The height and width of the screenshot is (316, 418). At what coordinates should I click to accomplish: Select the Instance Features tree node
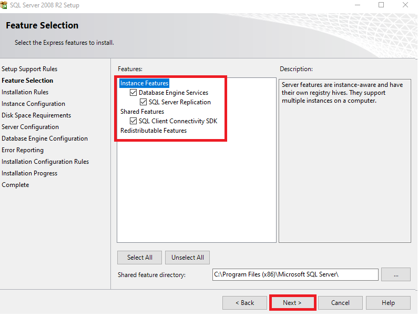pyautogui.click(x=144, y=83)
